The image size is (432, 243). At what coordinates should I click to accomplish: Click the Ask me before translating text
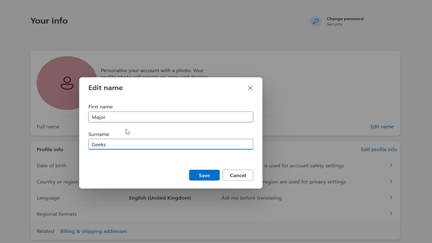[251, 198]
